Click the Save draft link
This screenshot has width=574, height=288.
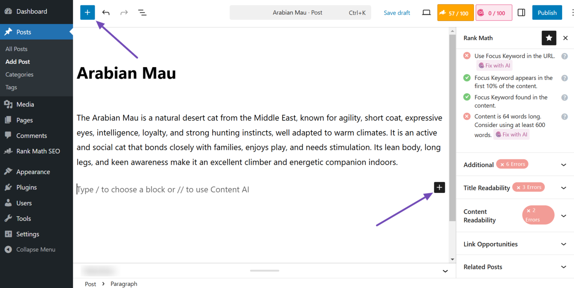tap(397, 13)
